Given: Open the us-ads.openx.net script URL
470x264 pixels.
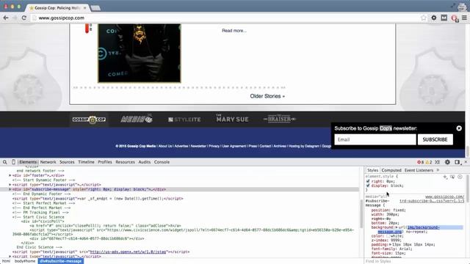Looking at the screenshot, I should pos(128,252).
